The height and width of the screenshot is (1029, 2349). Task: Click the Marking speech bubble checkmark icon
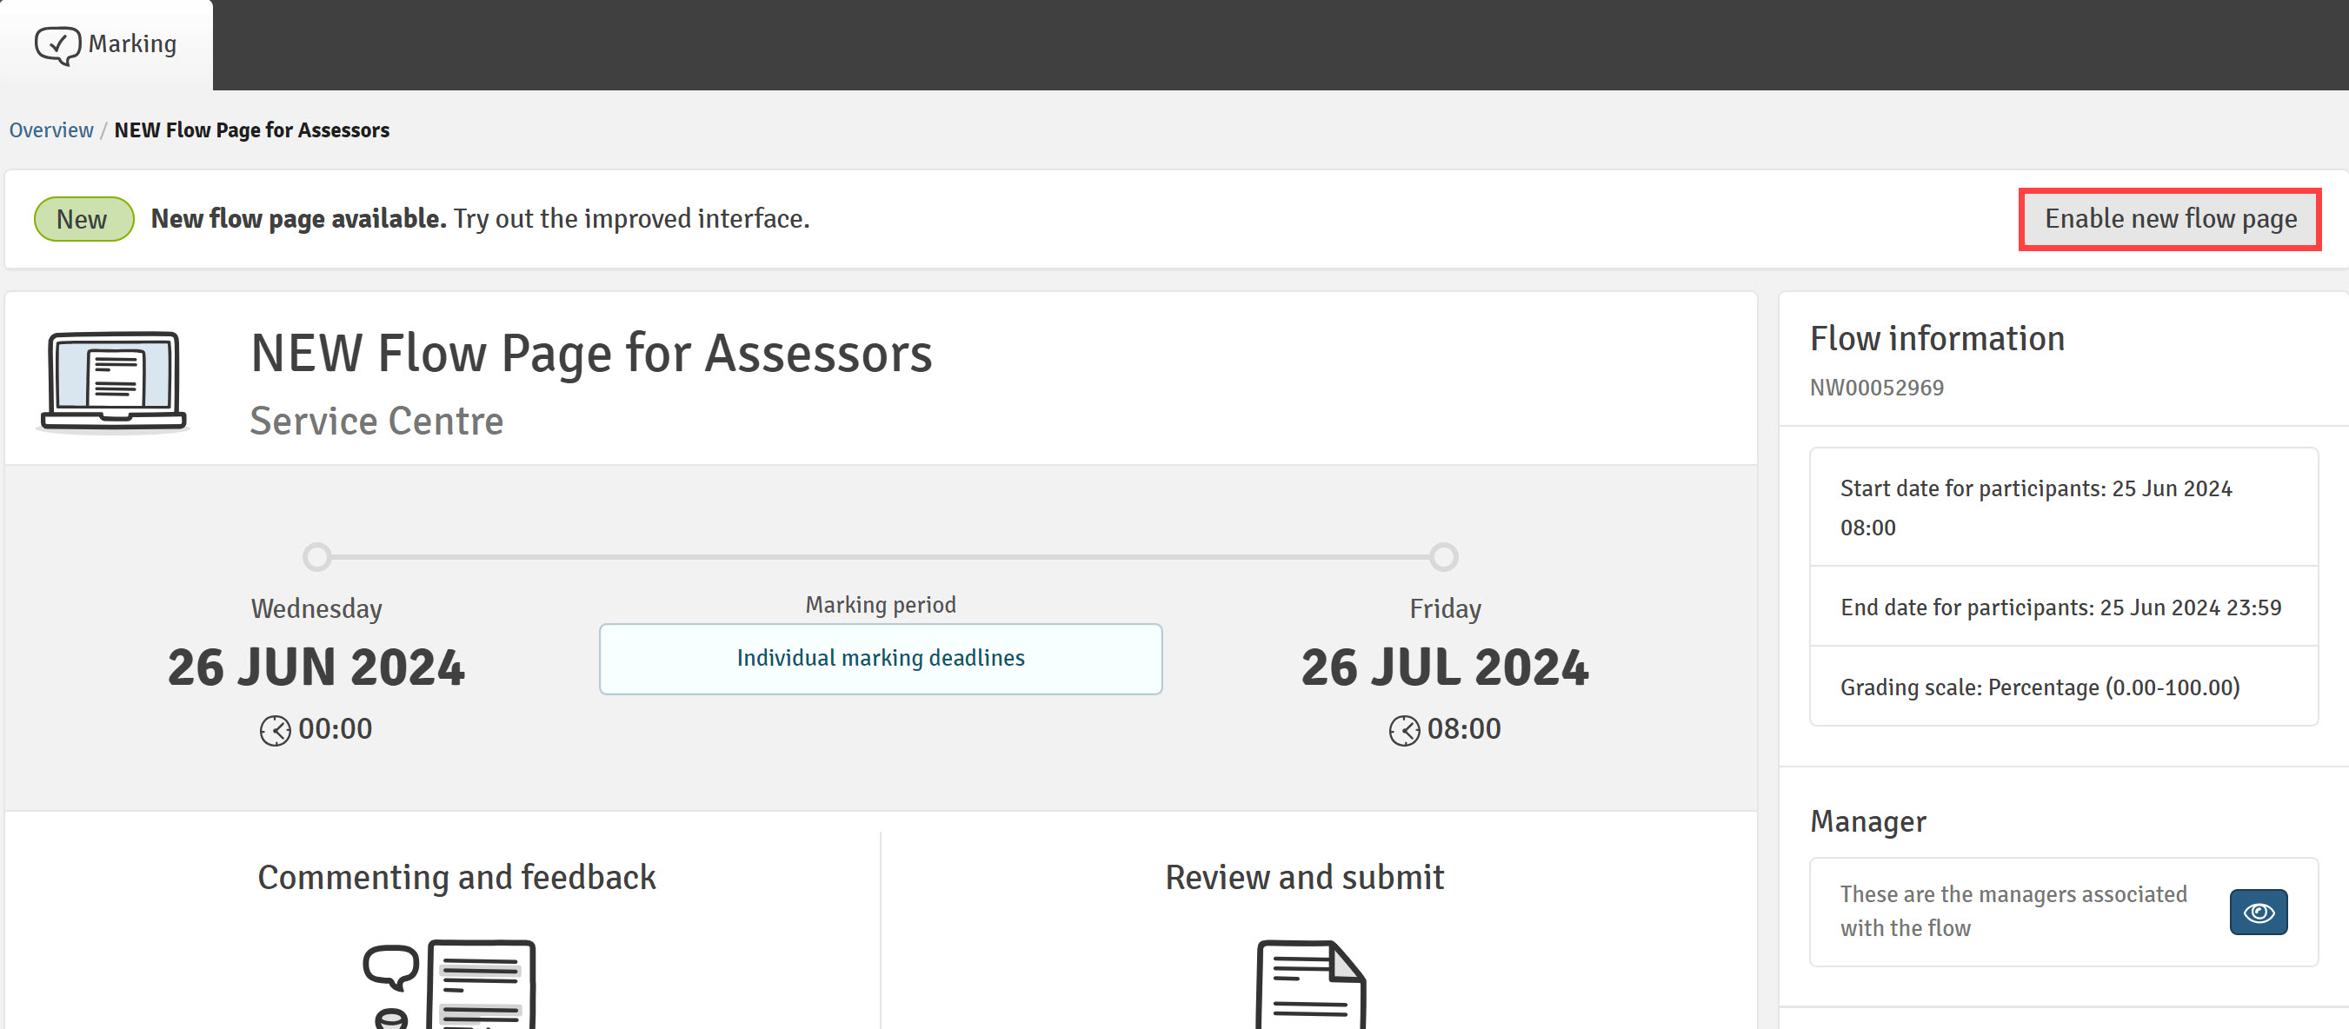57,44
